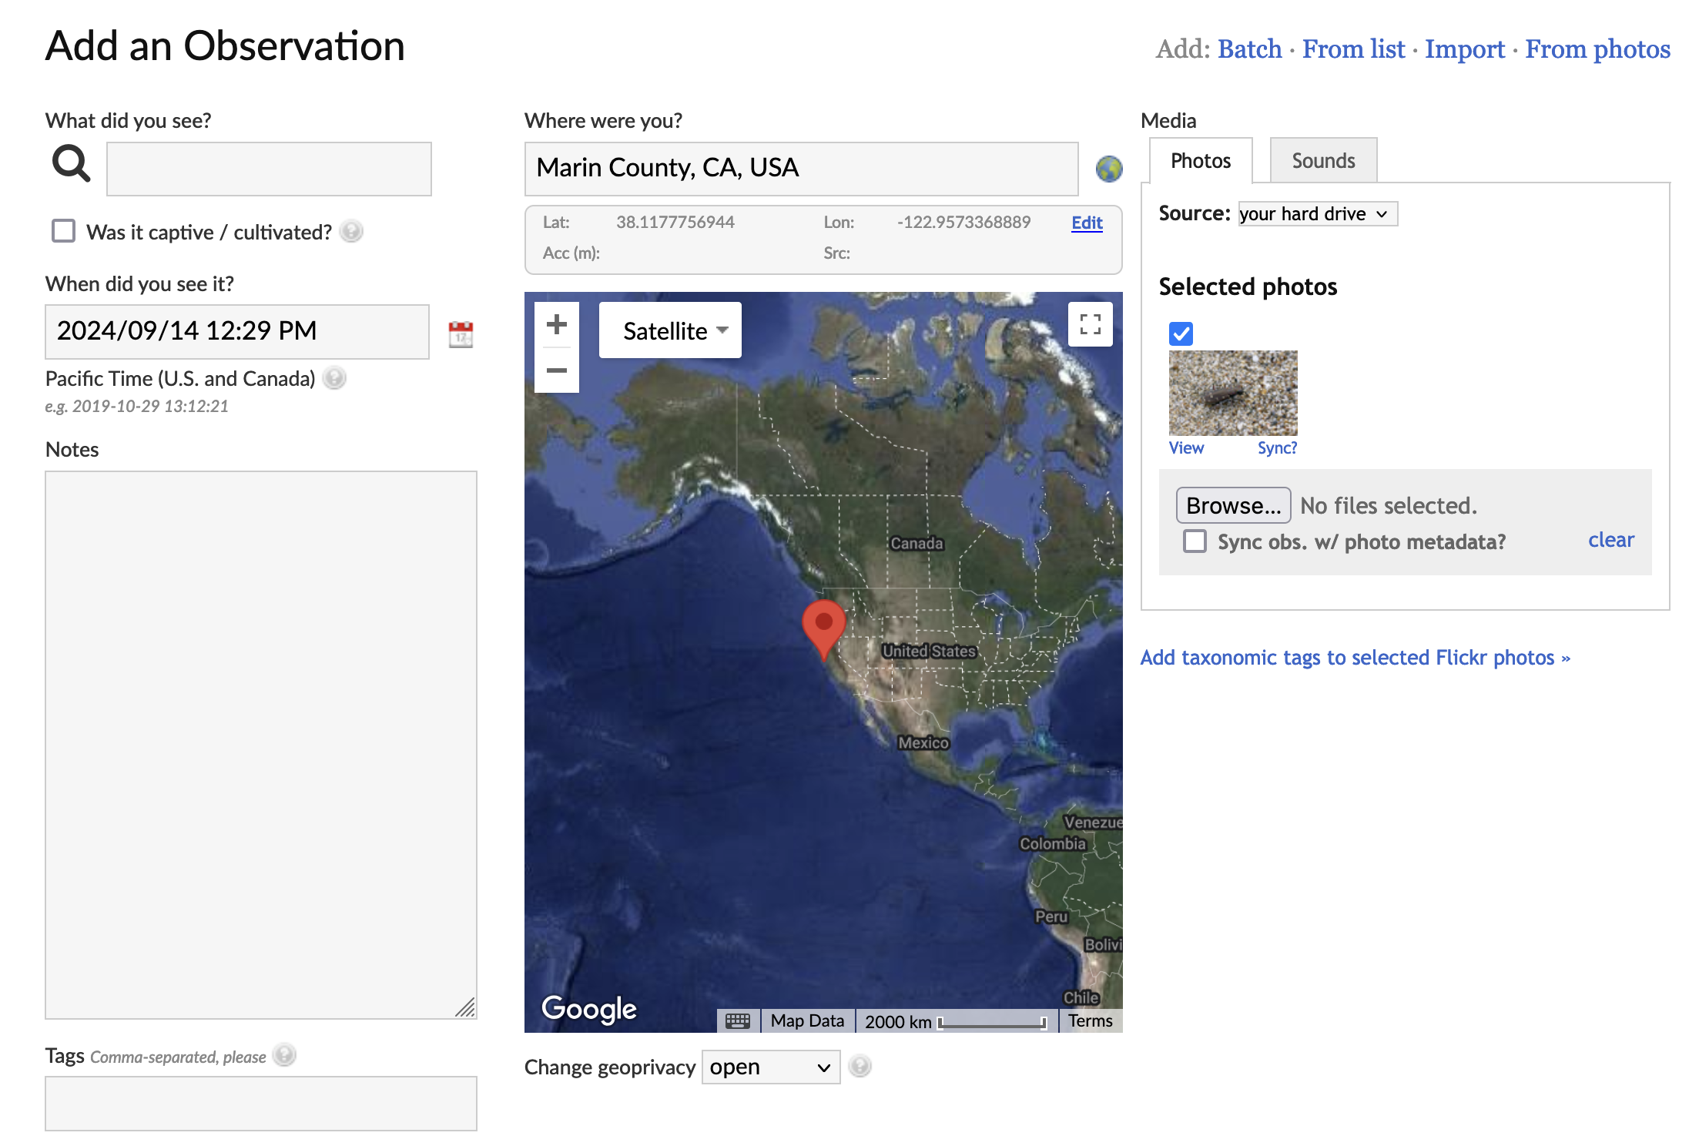Screen dimensions: 1699x1146
Task: Click the globe icon beside location field
Action: point(1108,169)
